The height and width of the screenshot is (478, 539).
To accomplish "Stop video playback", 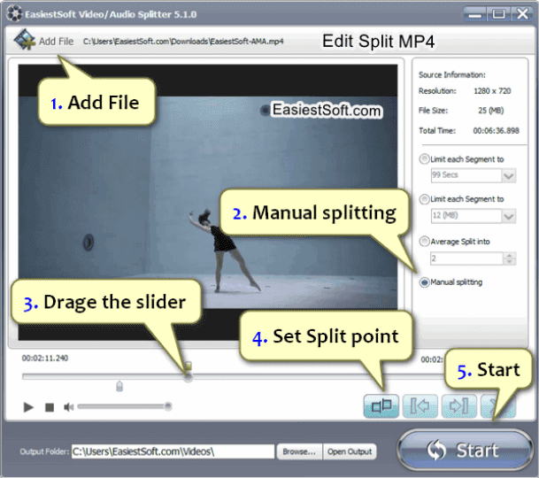I will (x=50, y=407).
